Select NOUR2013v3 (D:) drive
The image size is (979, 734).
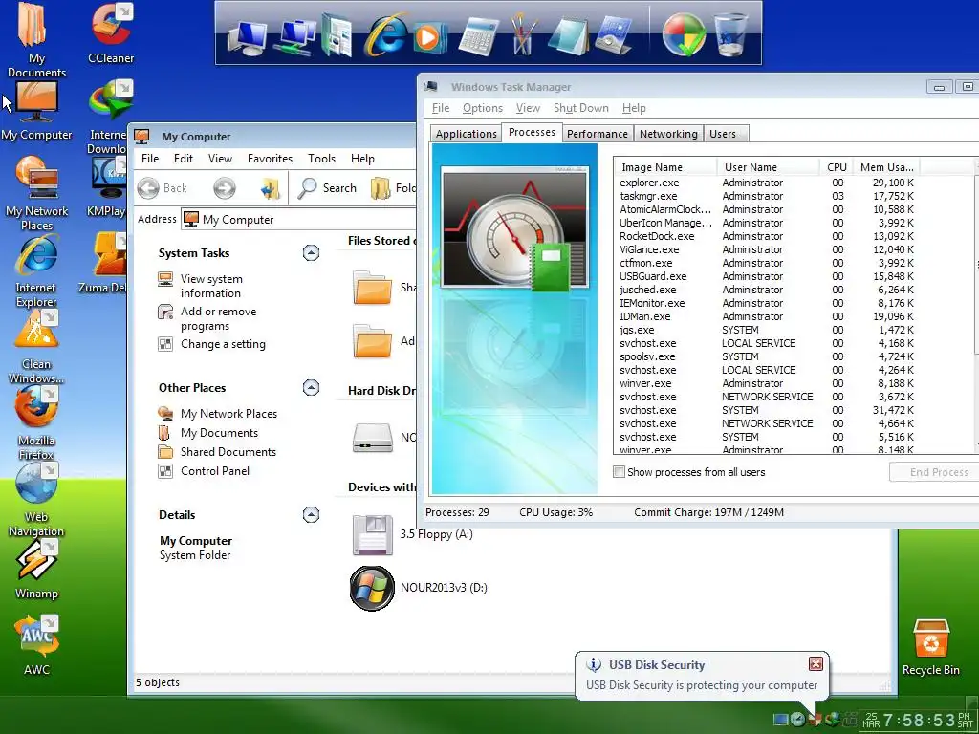tap(419, 588)
